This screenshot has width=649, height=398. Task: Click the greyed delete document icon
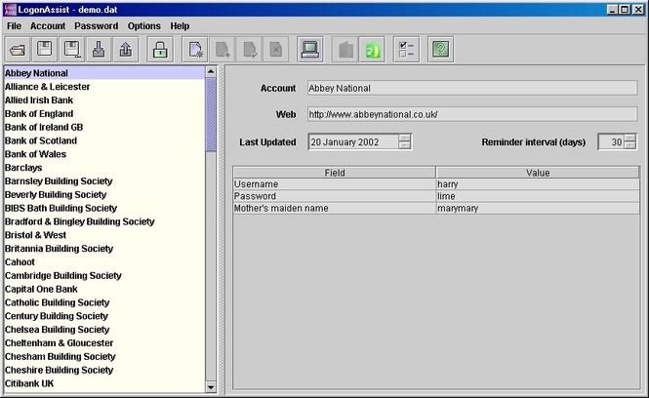click(x=276, y=50)
